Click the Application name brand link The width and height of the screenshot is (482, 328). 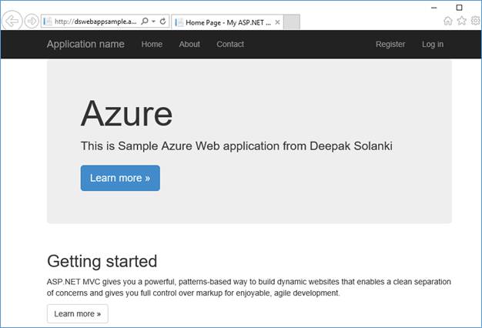(x=85, y=44)
